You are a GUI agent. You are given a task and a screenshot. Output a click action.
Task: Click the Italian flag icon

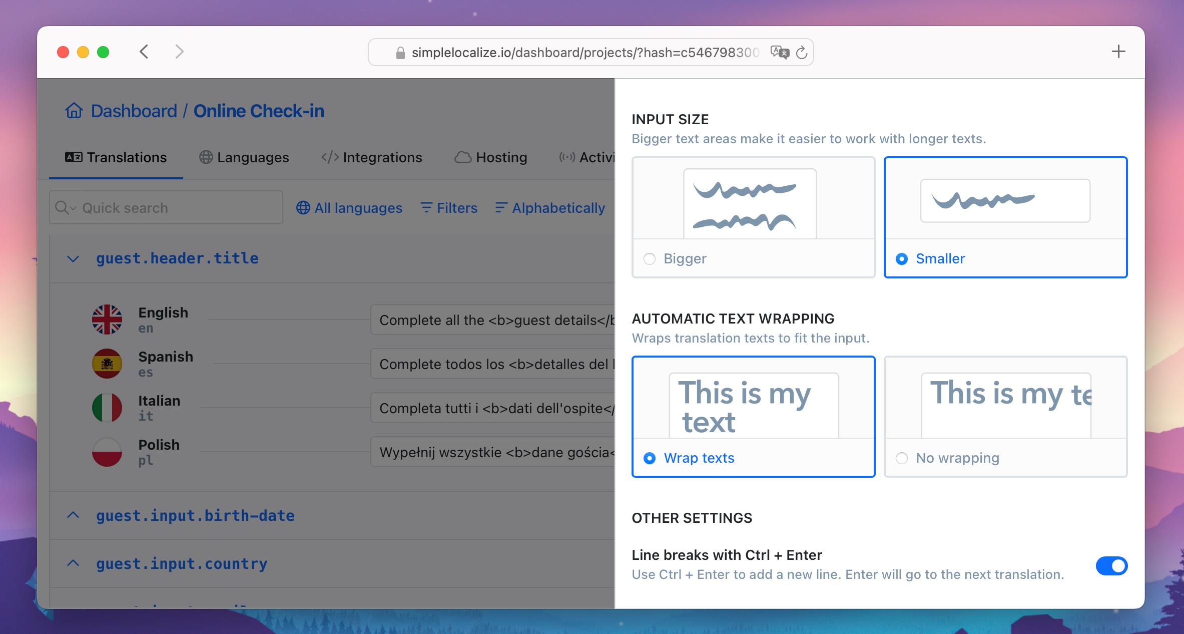tap(107, 408)
